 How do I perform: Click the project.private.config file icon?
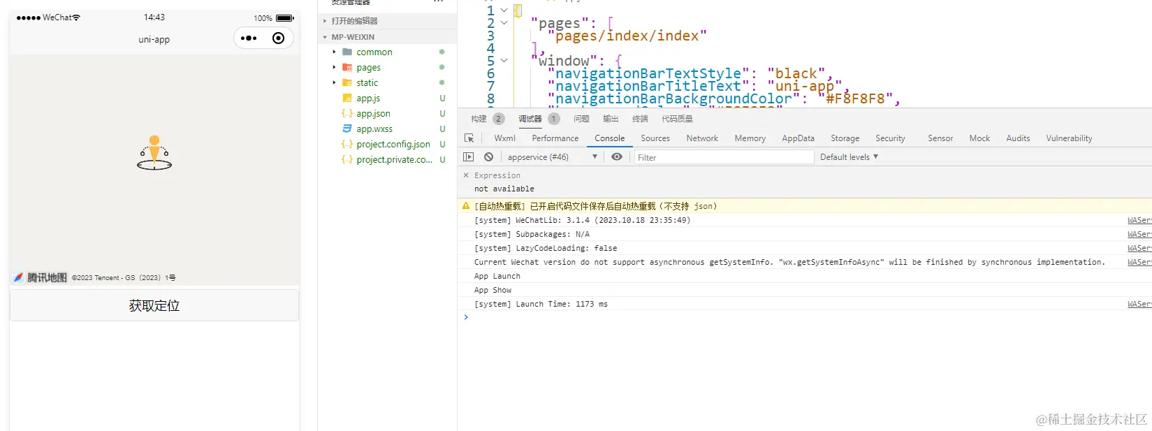pos(347,159)
